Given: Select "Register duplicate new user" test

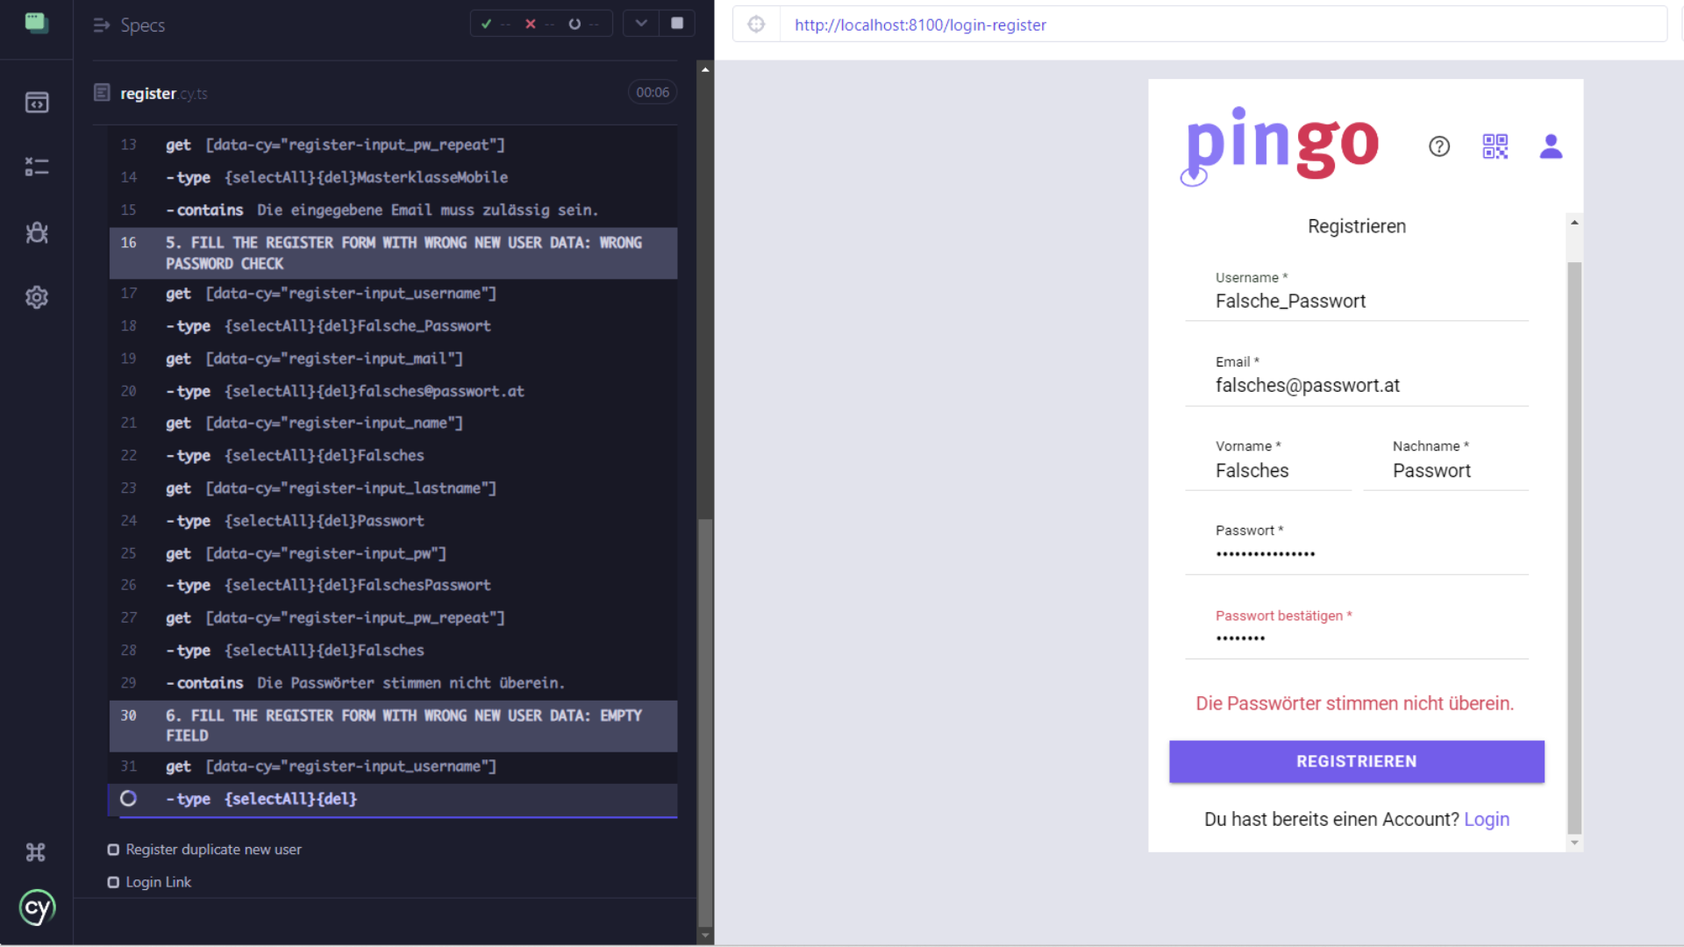Looking at the screenshot, I should pyautogui.click(x=213, y=850).
